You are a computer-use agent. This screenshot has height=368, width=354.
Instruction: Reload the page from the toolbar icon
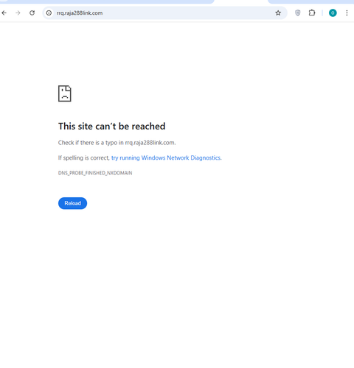coord(32,13)
